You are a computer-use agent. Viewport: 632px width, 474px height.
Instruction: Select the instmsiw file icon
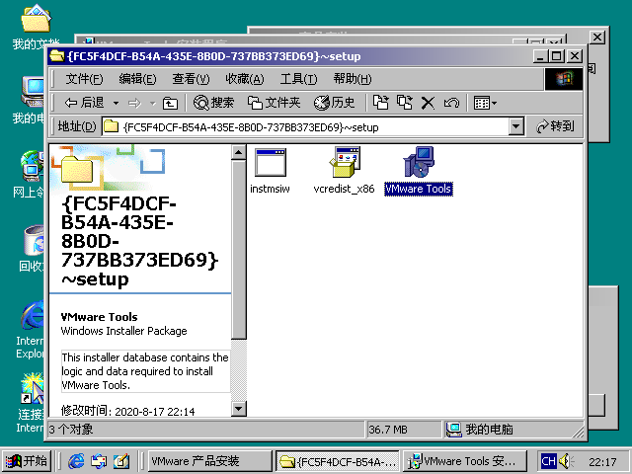point(271,162)
